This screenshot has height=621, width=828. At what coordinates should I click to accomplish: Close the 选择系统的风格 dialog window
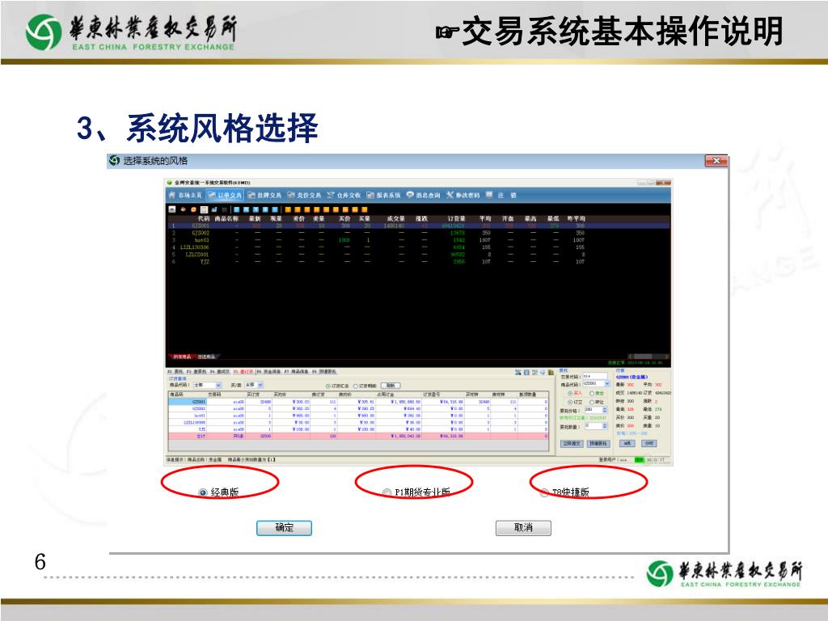pos(716,161)
